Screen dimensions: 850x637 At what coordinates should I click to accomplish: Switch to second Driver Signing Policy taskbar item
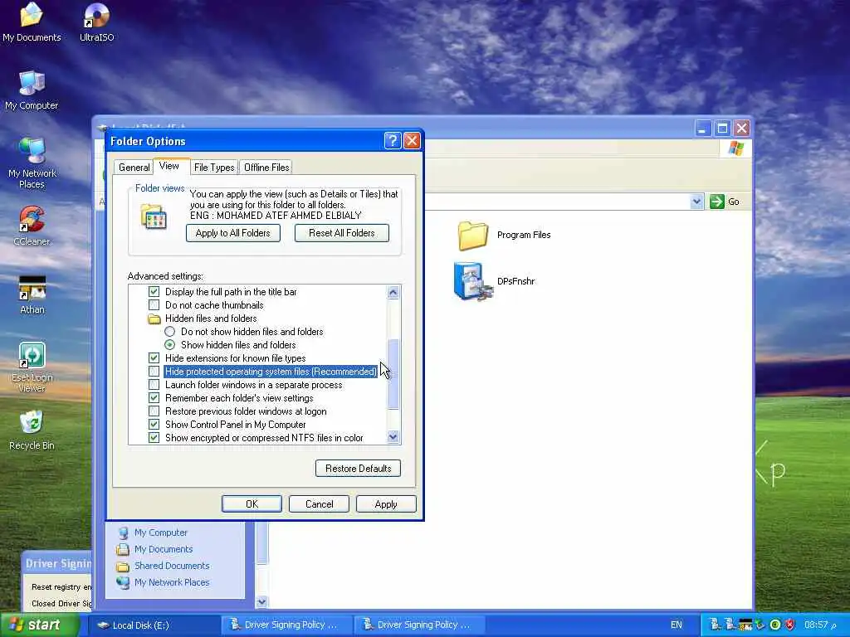click(x=418, y=625)
